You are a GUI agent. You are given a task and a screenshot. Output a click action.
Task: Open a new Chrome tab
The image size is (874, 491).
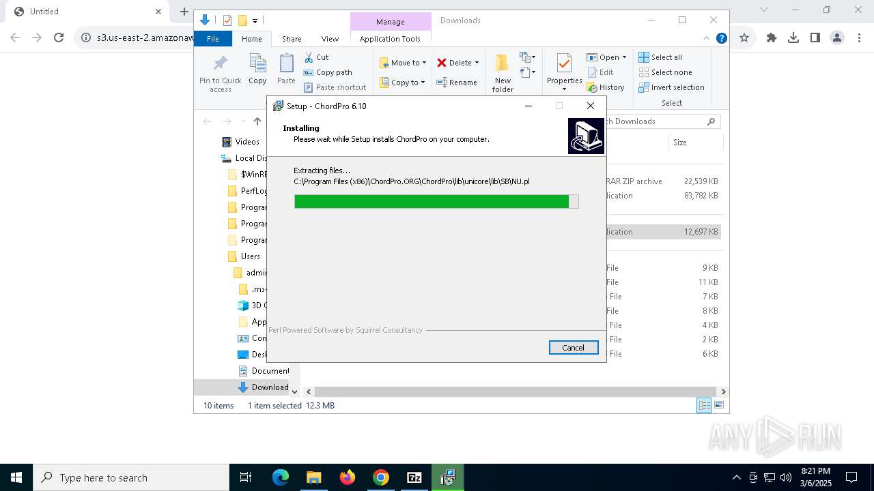point(184,12)
